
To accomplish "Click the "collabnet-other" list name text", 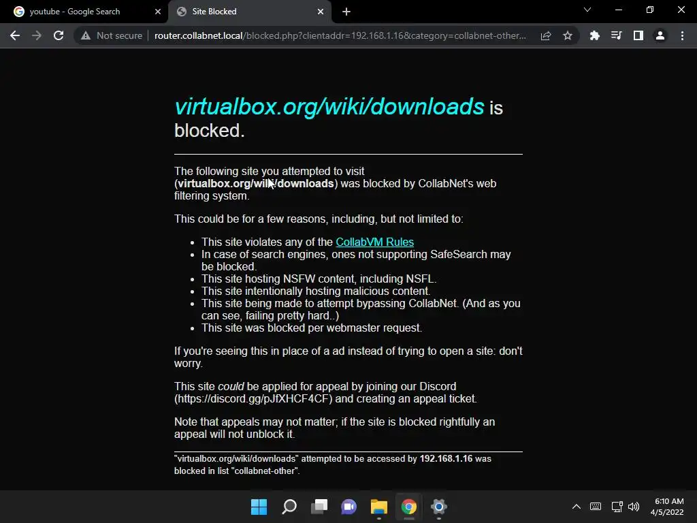I will coord(265,471).
